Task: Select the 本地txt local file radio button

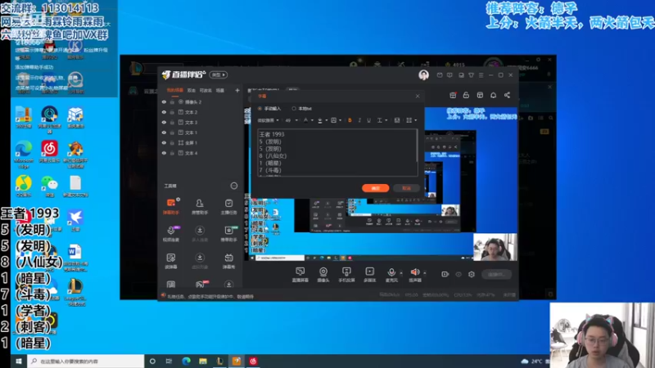Action: tap(294, 109)
